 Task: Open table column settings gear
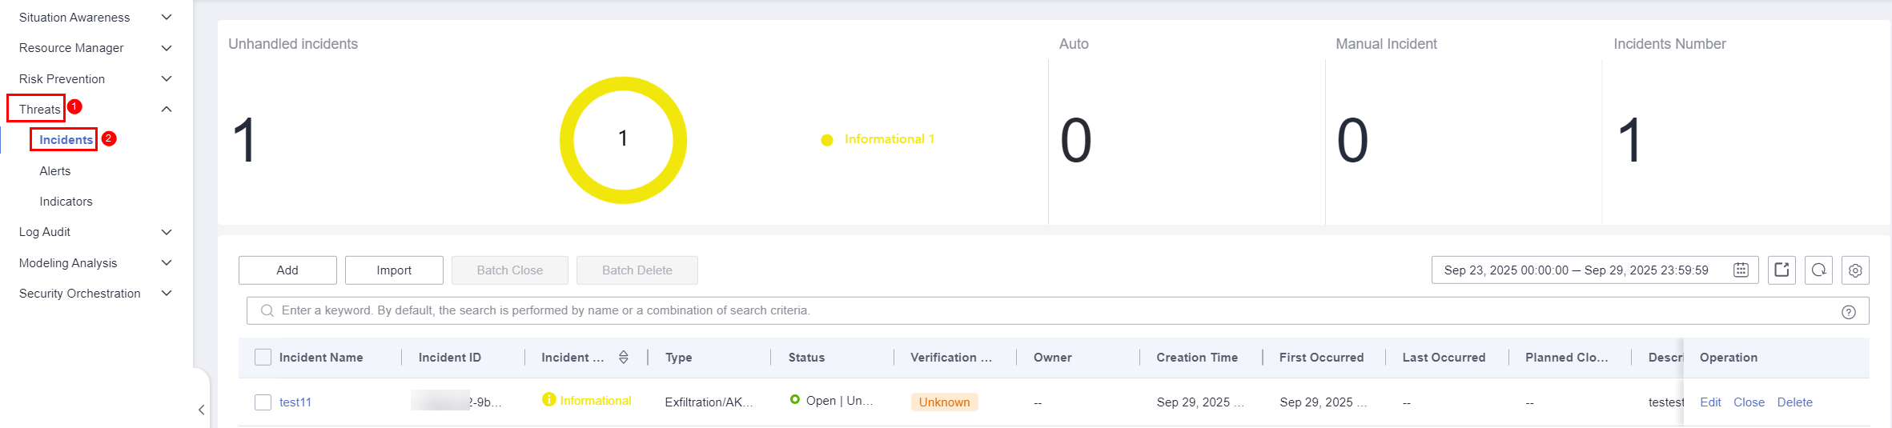[x=1855, y=270]
